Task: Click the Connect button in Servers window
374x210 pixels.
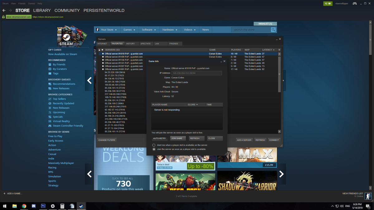Action: 274,140
